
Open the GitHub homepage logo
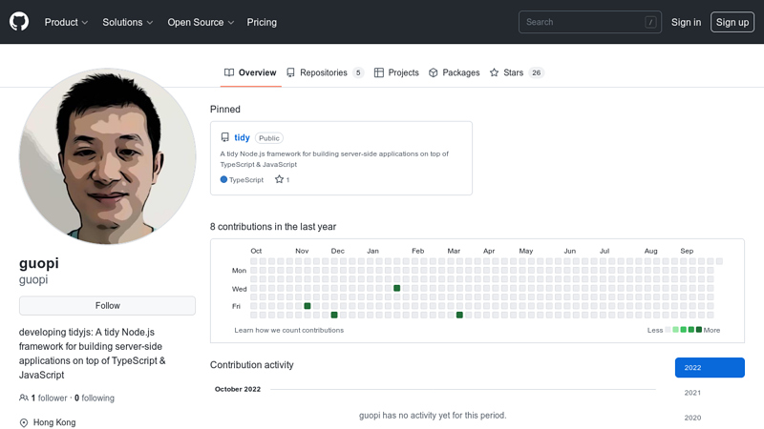pyautogui.click(x=19, y=22)
